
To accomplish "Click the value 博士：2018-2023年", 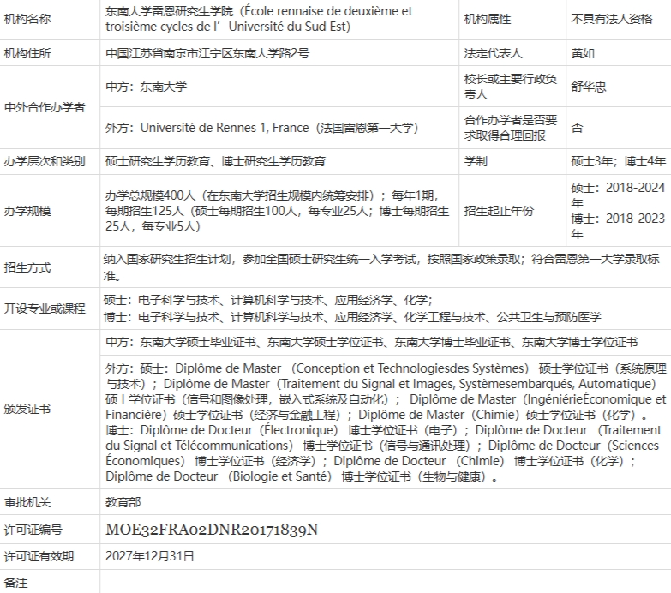I will coord(618,226).
